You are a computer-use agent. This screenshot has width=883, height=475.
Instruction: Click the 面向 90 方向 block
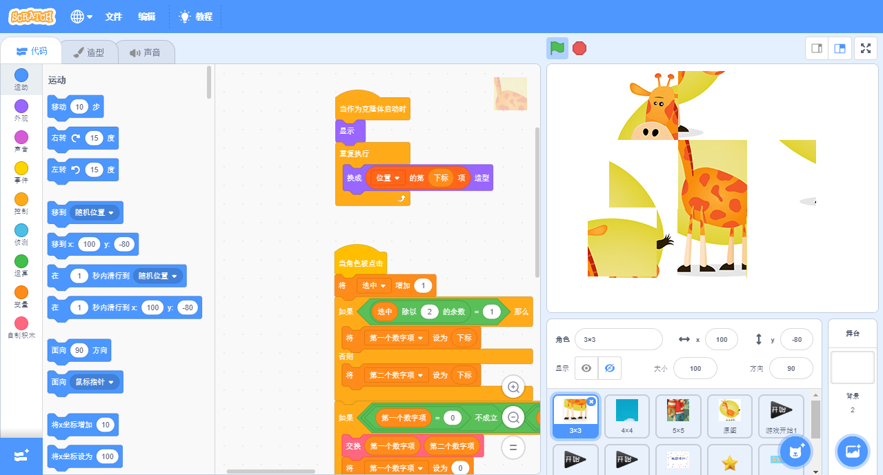pyautogui.click(x=79, y=350)
